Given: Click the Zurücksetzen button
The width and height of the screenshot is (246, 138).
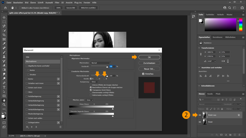Looking at the screenshot, I should tap(149, 63).
